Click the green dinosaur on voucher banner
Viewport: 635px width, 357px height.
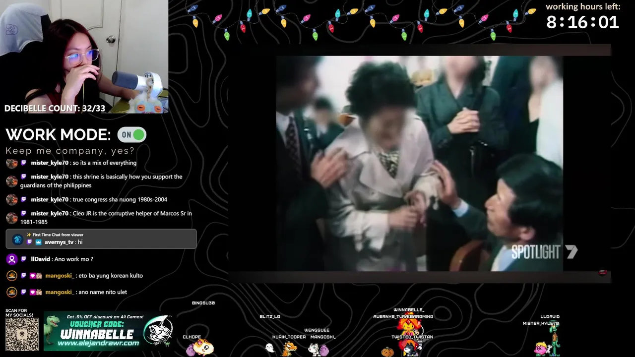[x=52, y=330]
